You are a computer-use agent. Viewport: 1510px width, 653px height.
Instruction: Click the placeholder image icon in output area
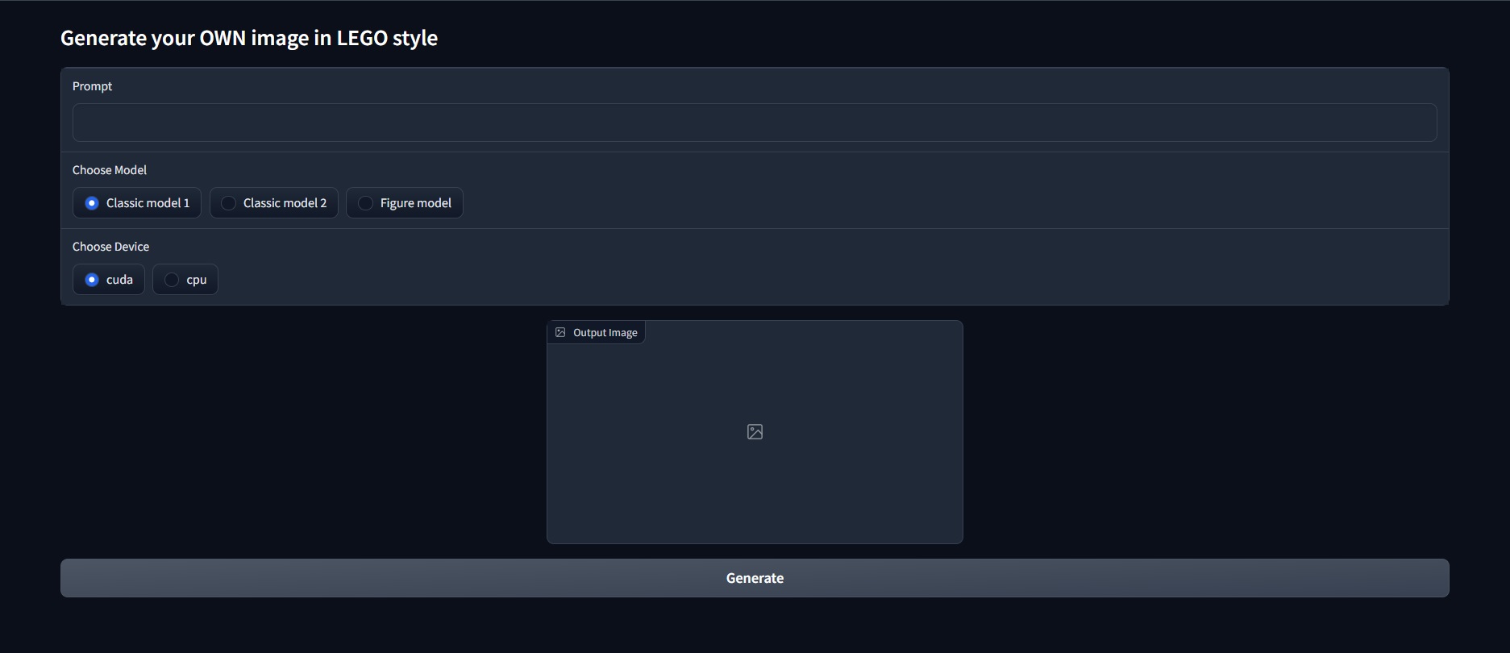755,432
